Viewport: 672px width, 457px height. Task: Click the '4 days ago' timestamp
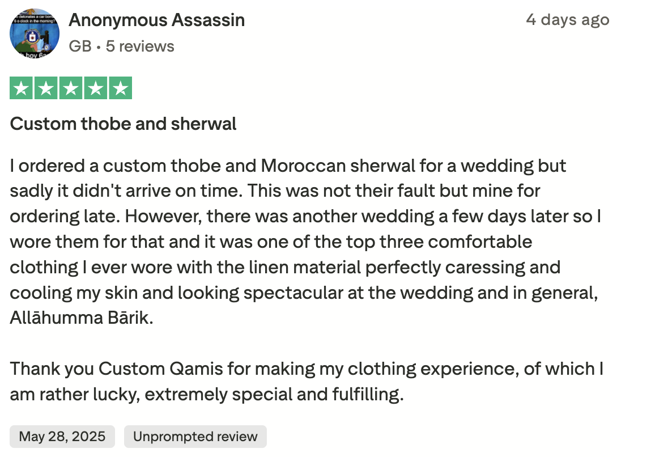pos(567,20)
